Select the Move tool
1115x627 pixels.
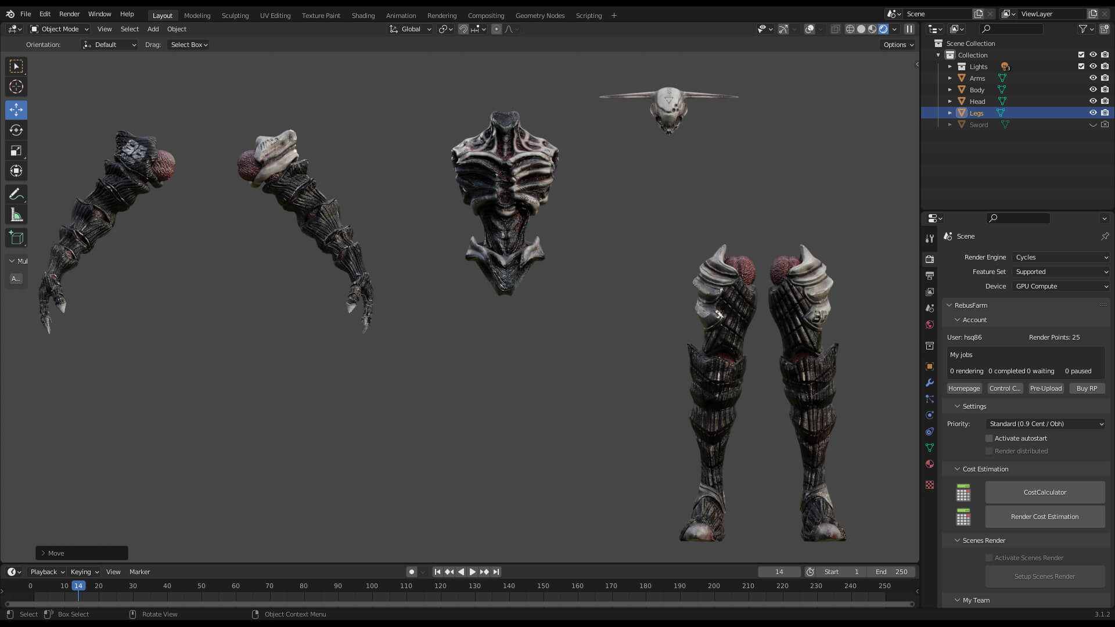click(x=16, y=110)
